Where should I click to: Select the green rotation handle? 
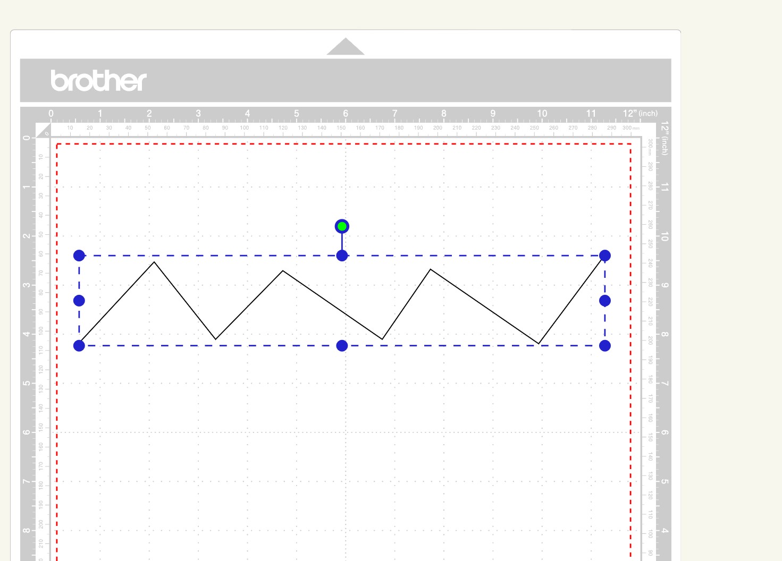342,226
